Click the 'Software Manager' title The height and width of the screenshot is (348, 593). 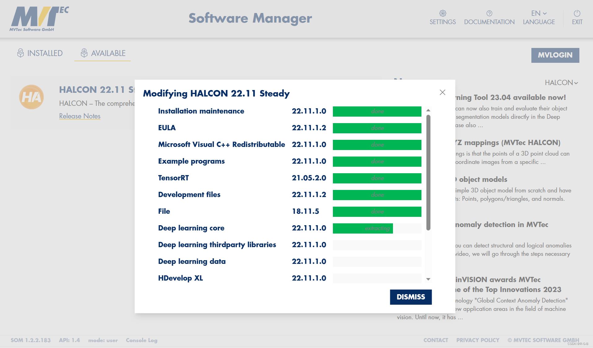(250, 18)
